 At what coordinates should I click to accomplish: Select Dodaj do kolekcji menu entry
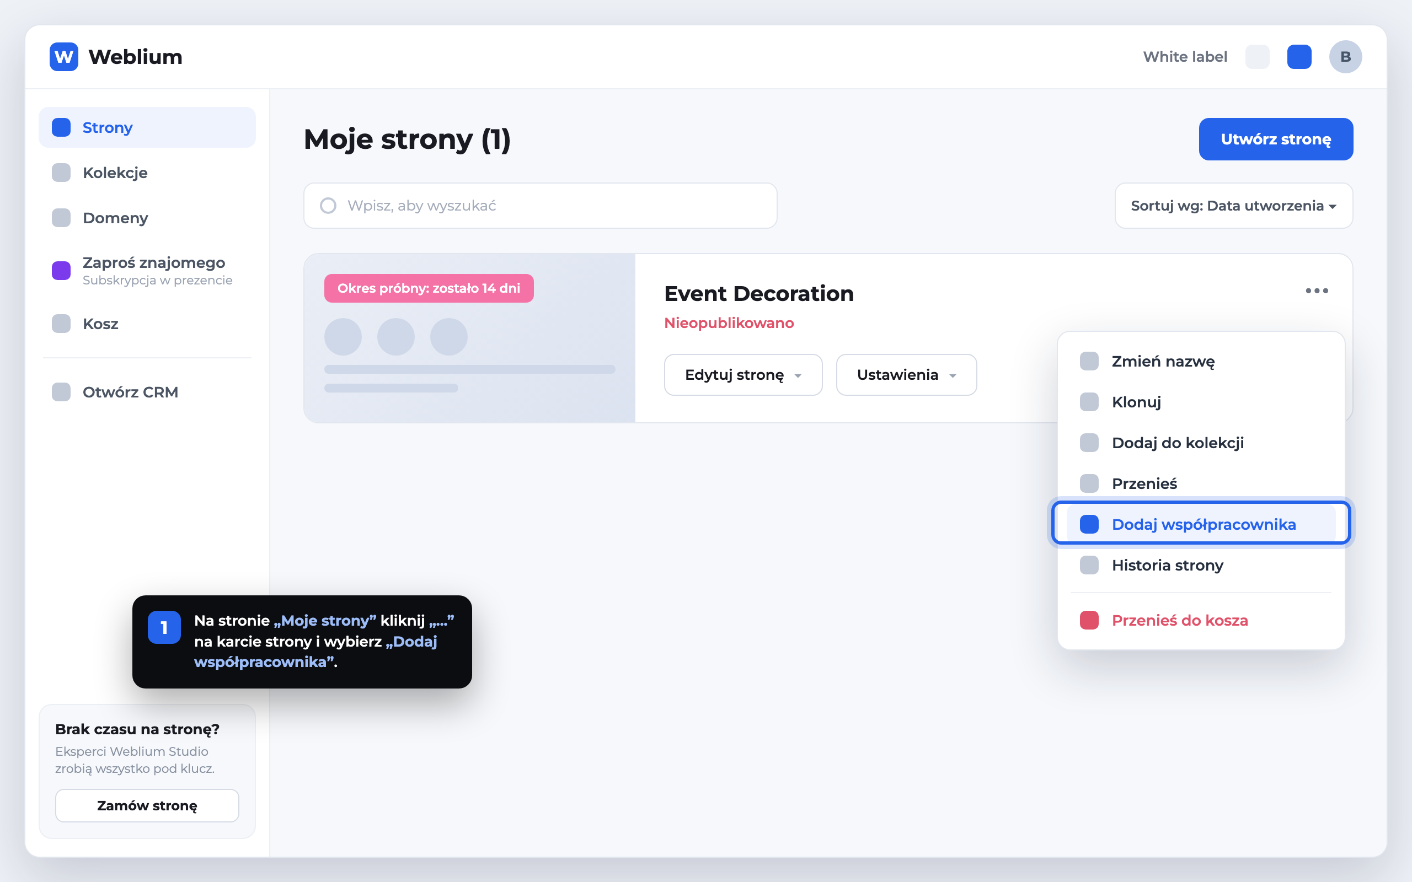(x=1201, y=443)
